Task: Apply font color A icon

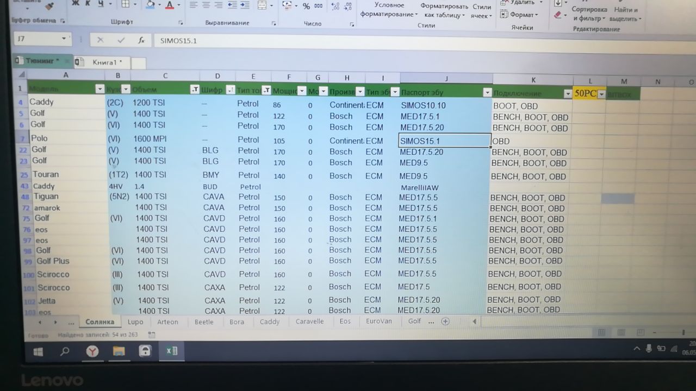Action: pos(170,5)
